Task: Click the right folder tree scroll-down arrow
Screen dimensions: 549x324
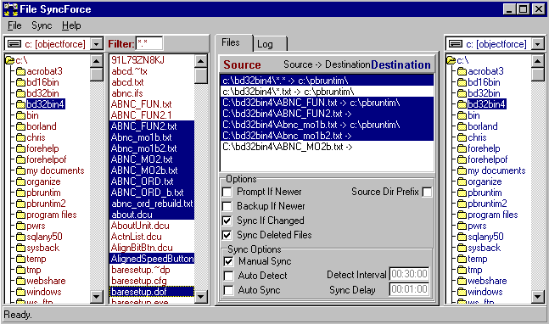Action: [537, 297]
